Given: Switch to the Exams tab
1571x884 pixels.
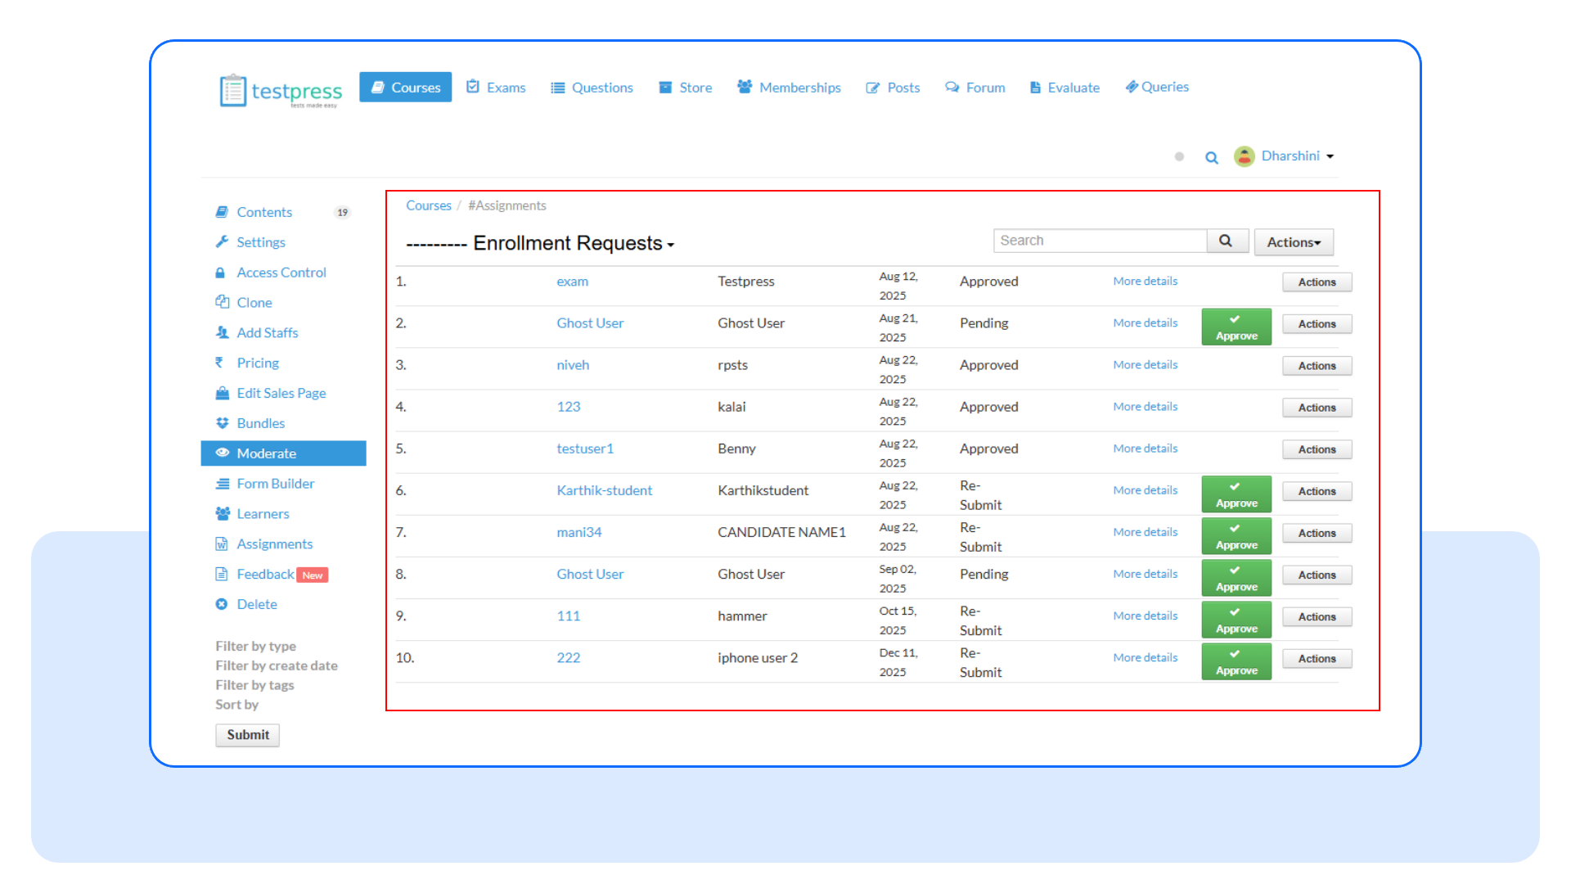Looking at the screenshot, I should [x=496, y=88].
